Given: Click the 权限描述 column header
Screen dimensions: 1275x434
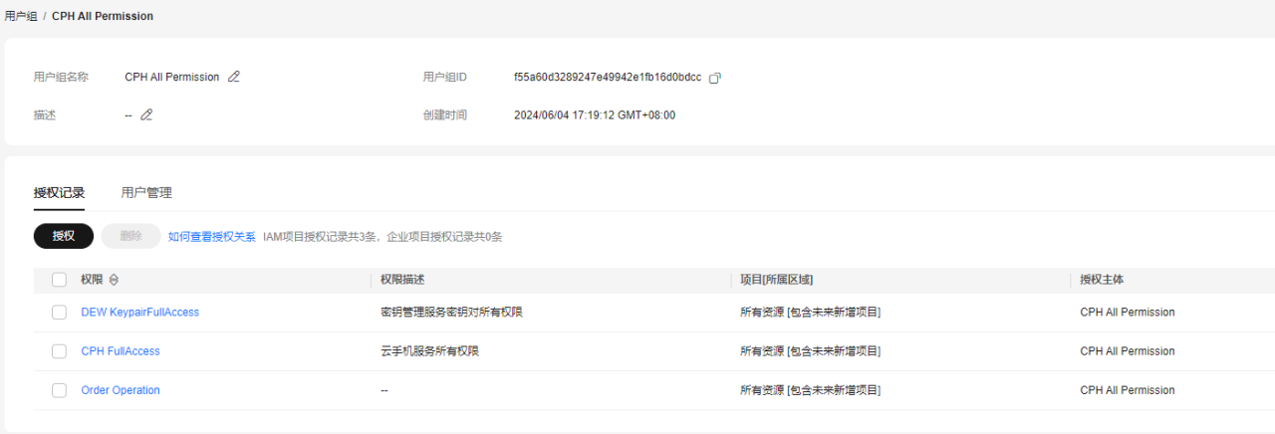Looking at the screenshot, I should (x=402, y=280).
